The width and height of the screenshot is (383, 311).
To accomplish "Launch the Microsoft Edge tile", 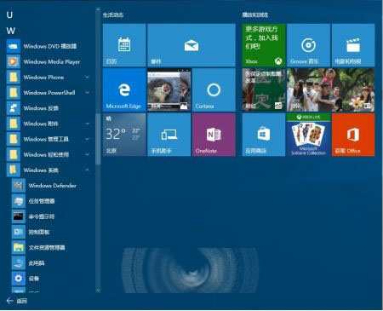I will (124, 89).
